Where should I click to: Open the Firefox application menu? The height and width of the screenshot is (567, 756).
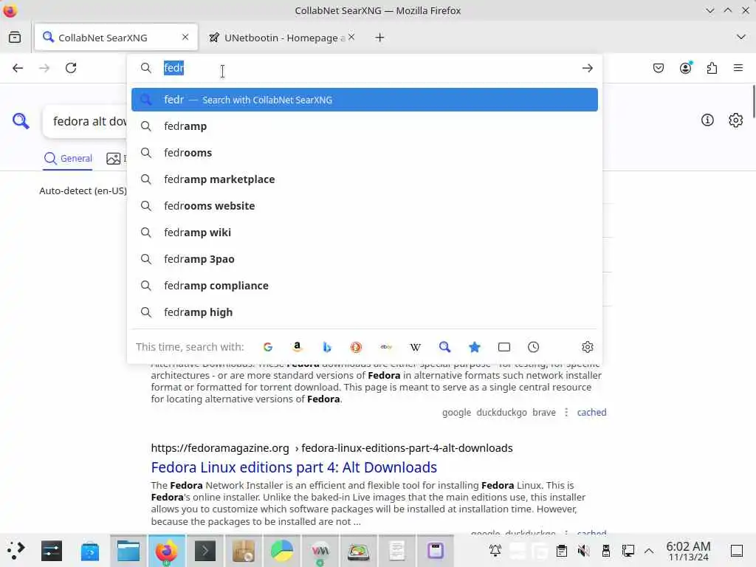(738, 68)
